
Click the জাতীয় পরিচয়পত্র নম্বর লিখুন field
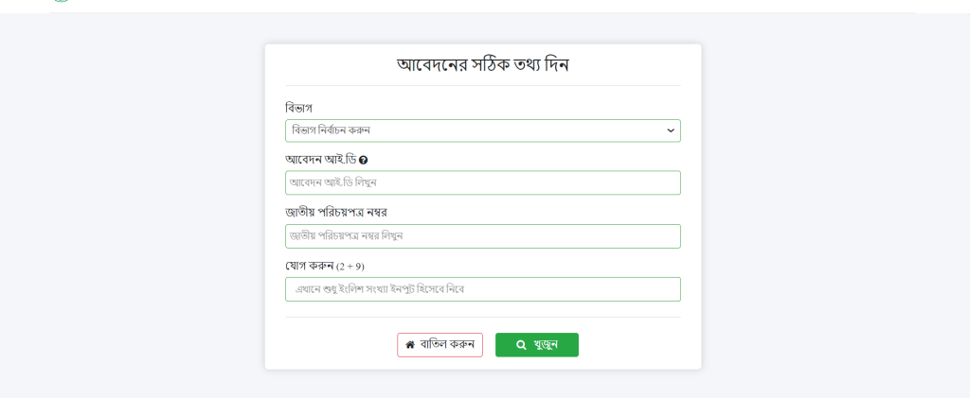point(482,236)
